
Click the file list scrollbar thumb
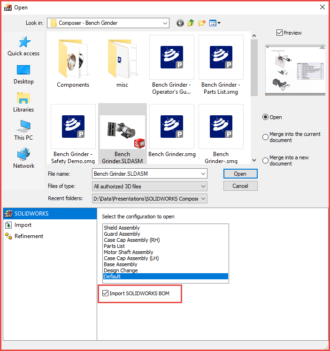click(x=254, y=67)
